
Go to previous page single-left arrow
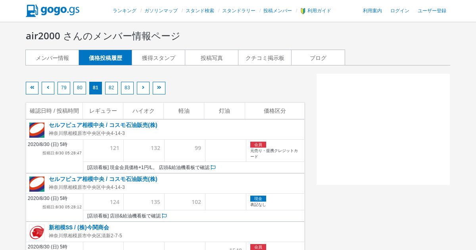(48, 88)
